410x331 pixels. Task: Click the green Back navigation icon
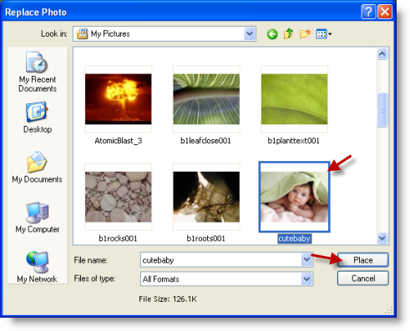(x=272, y=34)
